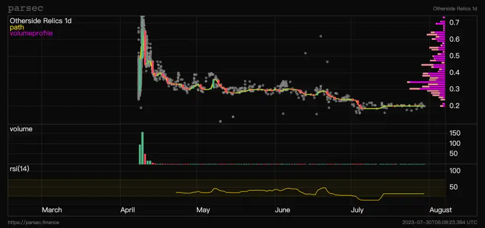Click the timestamp 2023-07-30T06:08:23.384 UTC
The image size is (485, 228).
[440, 222]
